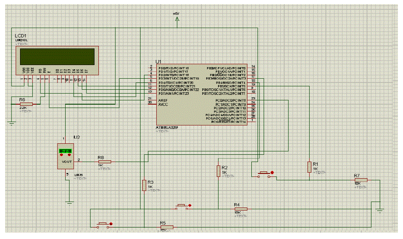This screenshot has height=239, width=403.
Task: Select resistor R8 at LM35 VOUT
Action: tap(104, 162)
